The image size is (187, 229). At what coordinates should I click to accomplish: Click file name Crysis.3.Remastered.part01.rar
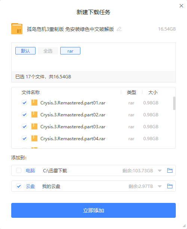pyautogui.click(x=73, y=103)
